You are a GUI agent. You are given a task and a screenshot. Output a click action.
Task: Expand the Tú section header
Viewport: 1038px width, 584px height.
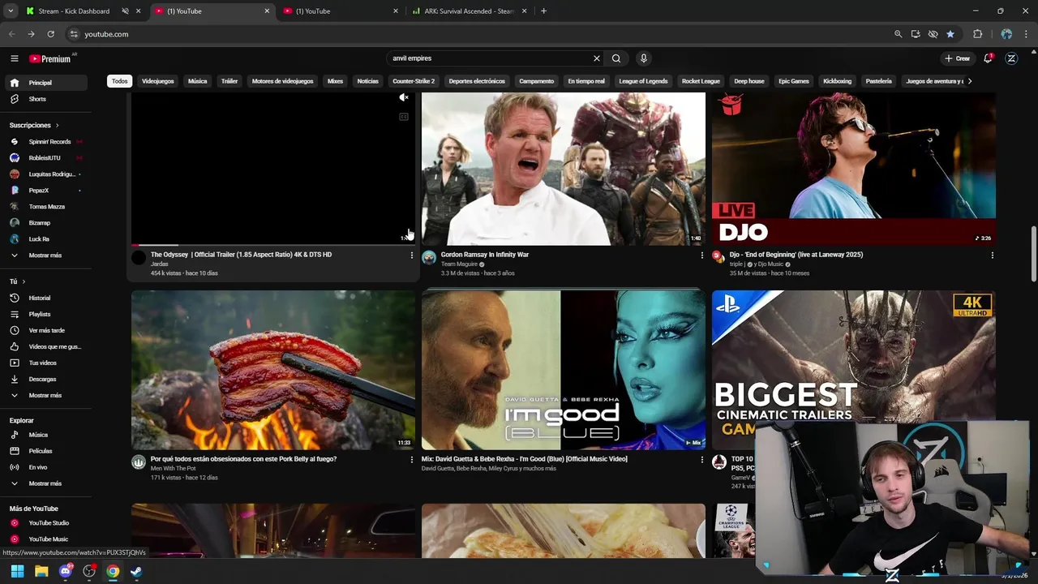click(x=16, y=281)
